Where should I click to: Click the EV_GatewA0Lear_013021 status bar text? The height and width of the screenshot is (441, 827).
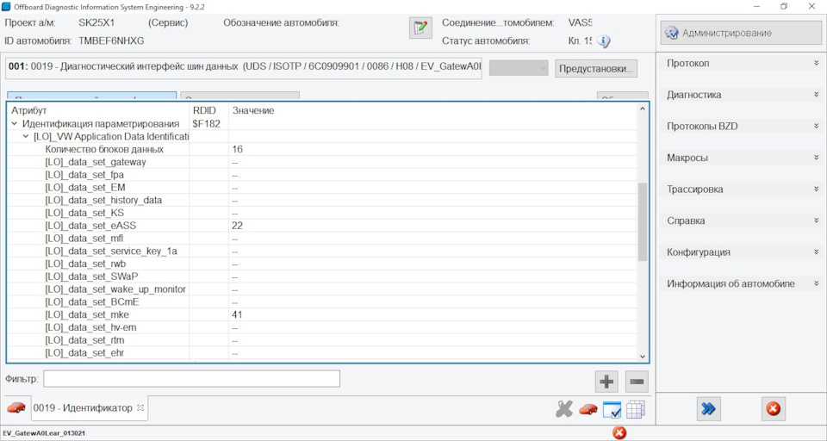pos(44,433)
